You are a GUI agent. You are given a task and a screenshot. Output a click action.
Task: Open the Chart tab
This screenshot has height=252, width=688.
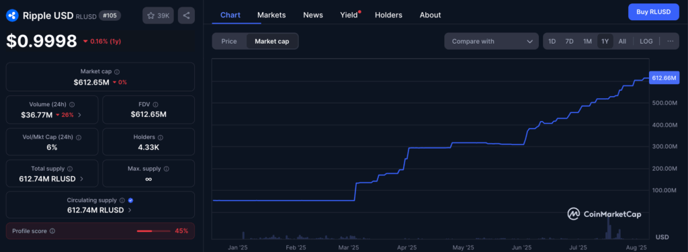click(x=230, y=15)
